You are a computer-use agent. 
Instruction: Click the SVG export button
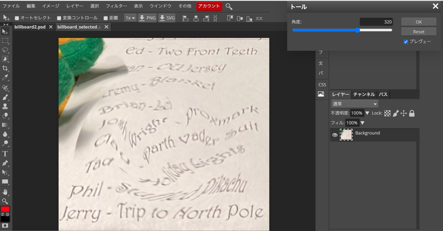(x=167, y=18)
